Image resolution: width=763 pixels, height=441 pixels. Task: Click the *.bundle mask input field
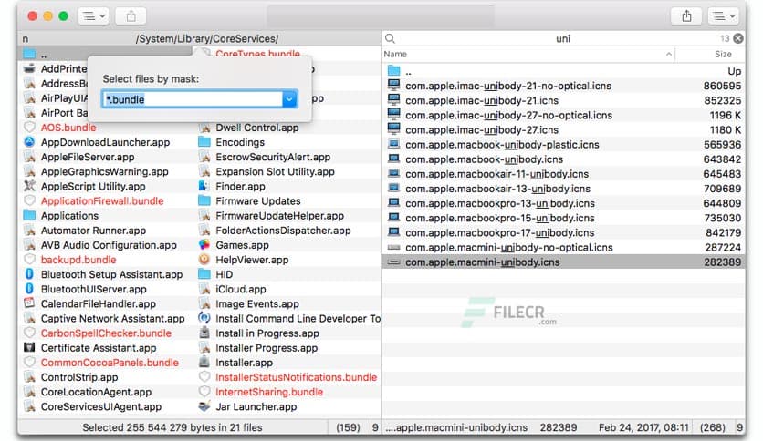point(193,99)
